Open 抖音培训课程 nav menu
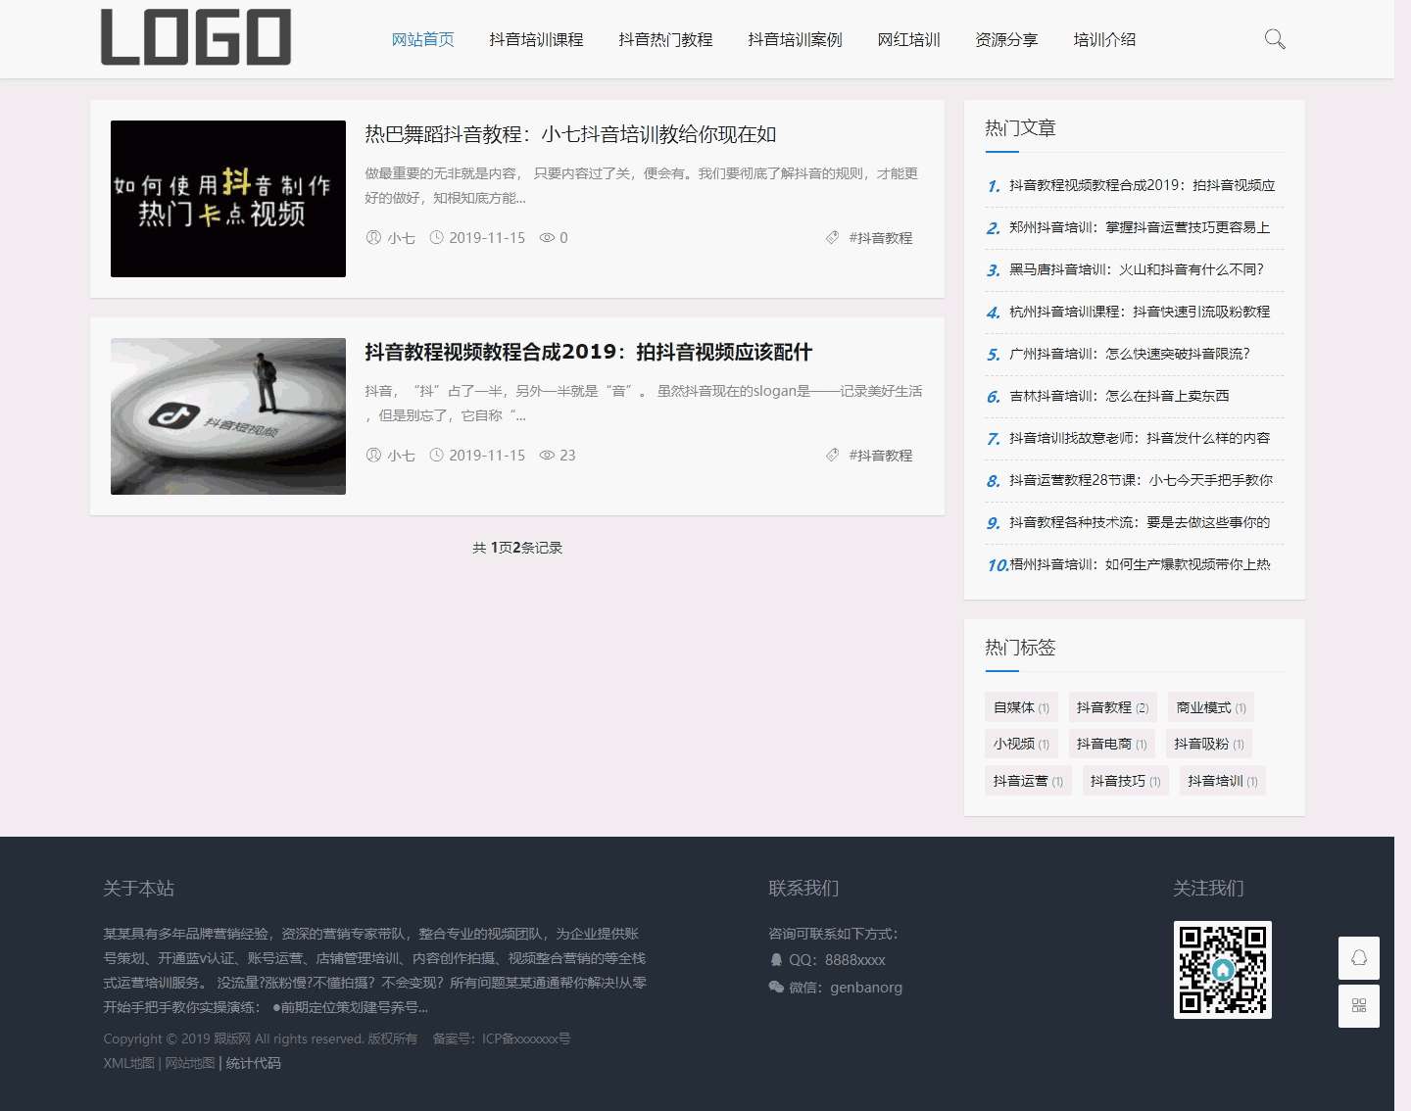Screen dimensions: 1411x1111 536,40
